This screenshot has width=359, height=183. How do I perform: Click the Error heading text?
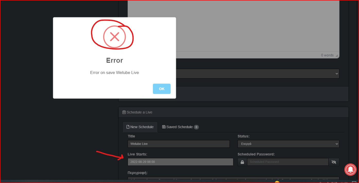[x=115, y=60]
